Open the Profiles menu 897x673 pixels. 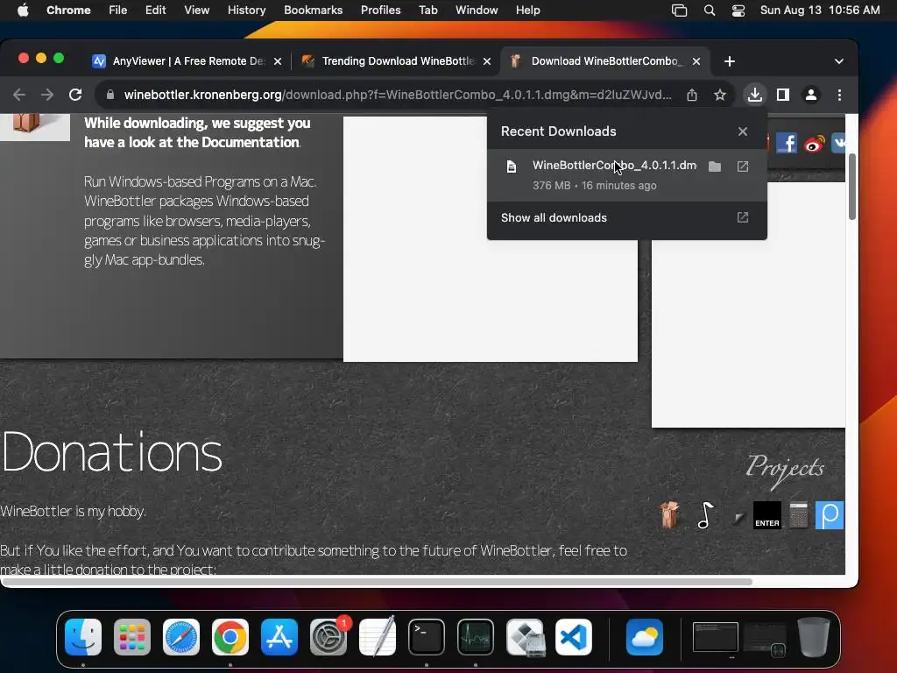point(380,11)
